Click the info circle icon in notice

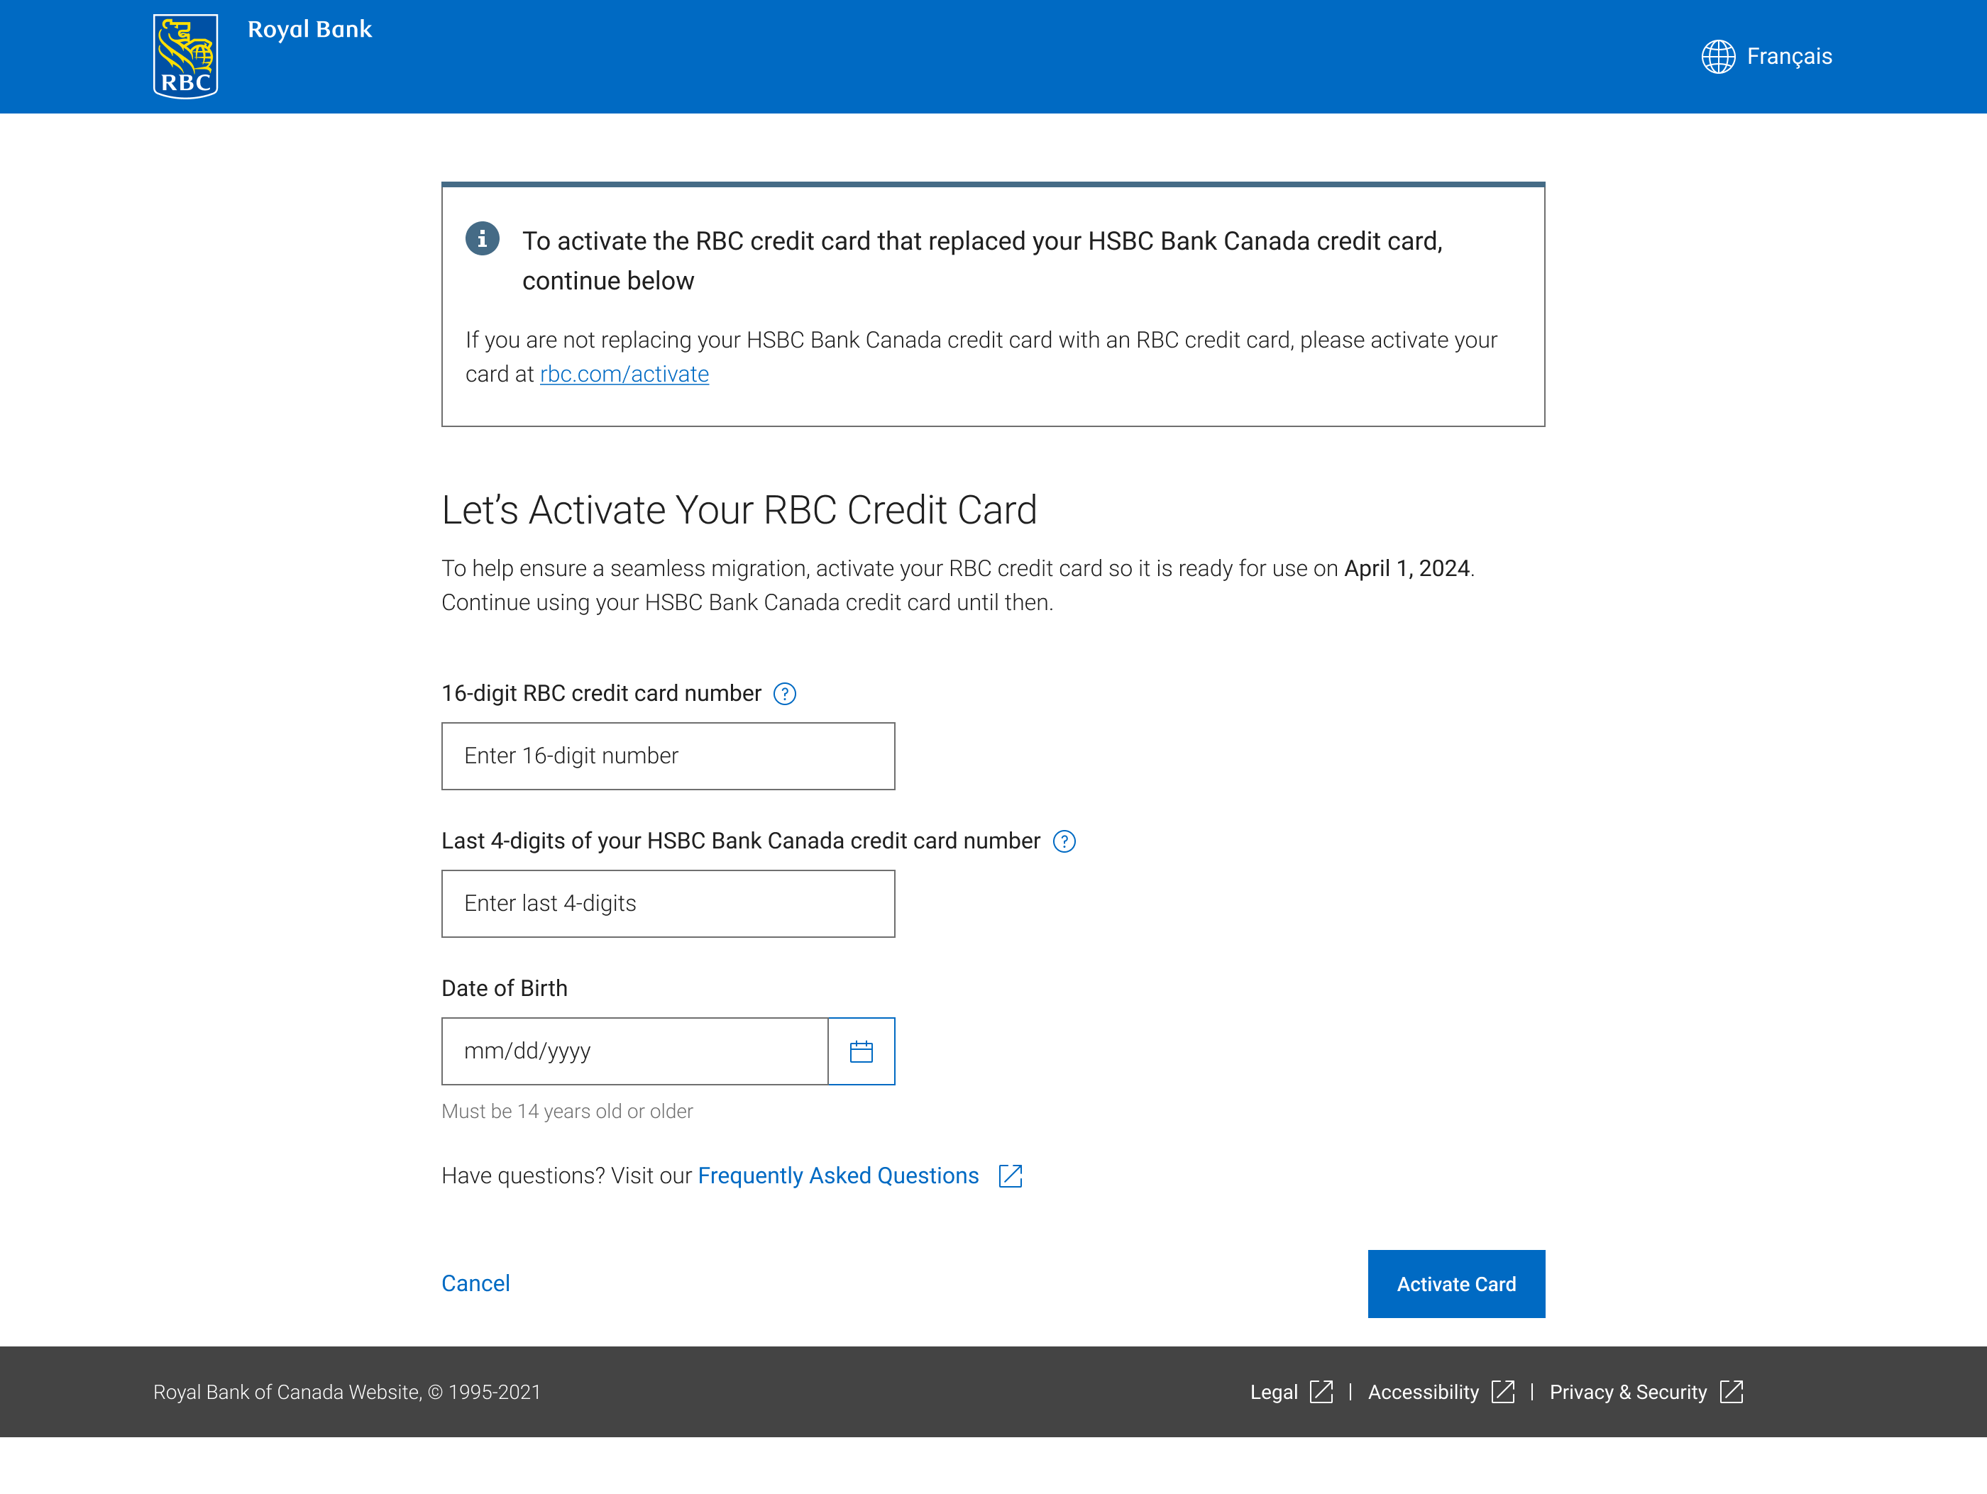pos(483,239)
